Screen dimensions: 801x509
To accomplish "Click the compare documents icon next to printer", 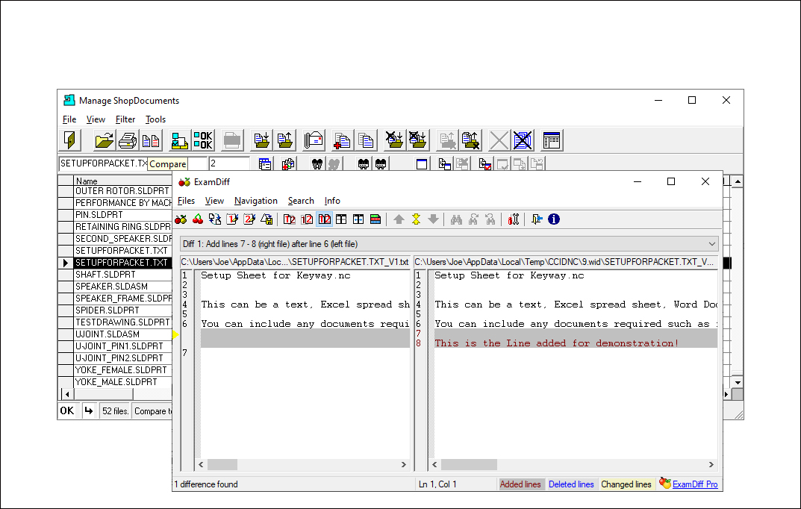I will pyautogui.click(x=152, y=140).
